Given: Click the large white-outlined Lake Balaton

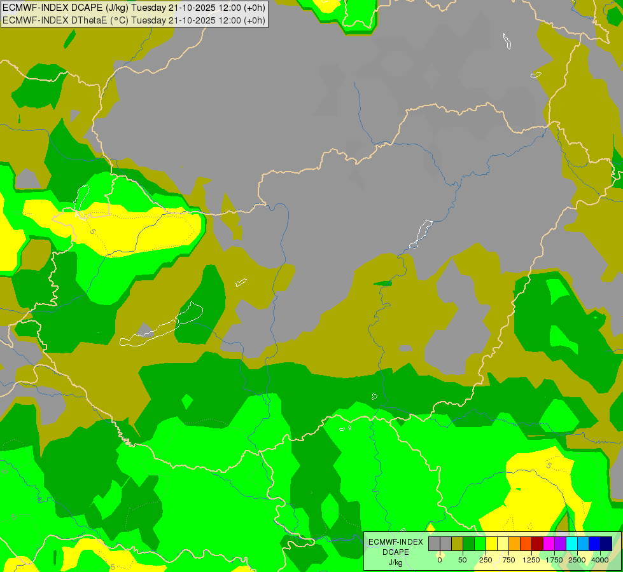Looking at the screenshot, I should tap(161, 324).
